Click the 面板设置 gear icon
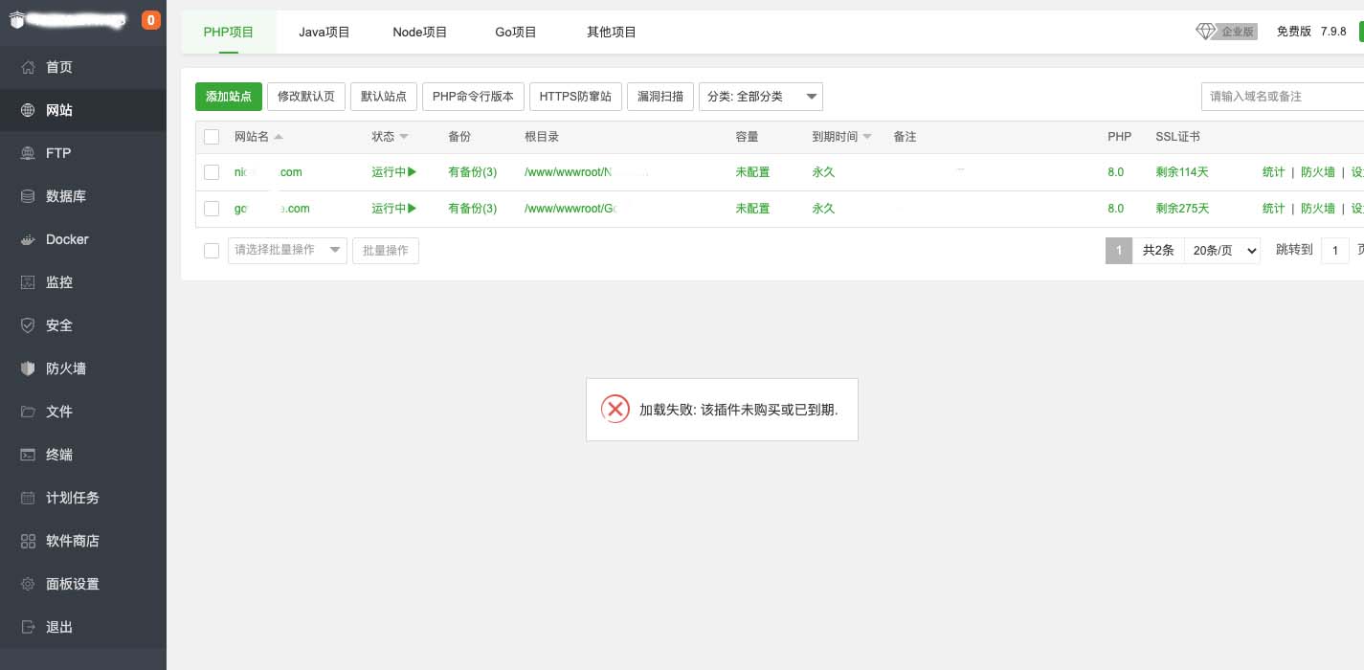The width and height of the screenshot is (1364, 670). coord(28,584)
